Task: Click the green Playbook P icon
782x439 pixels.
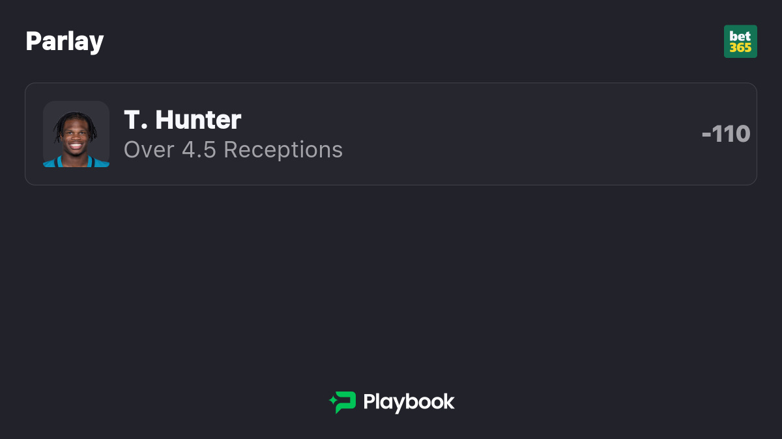Action: (343, 403)
